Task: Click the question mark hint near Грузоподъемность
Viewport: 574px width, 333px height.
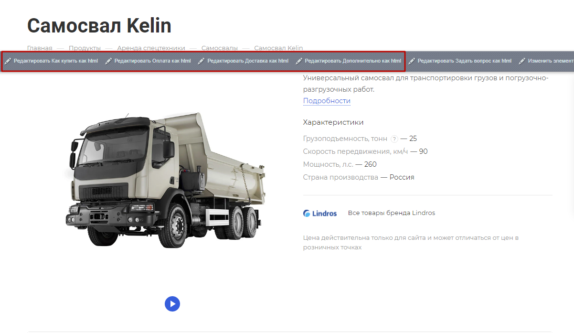Action: point(394,139)
